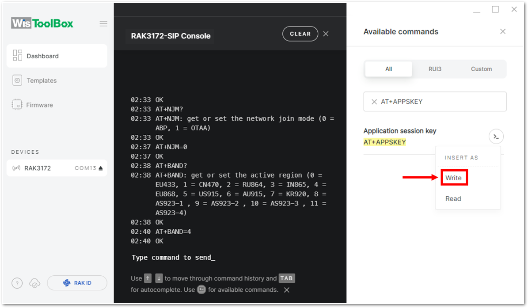Screen dimensions: 528x308
Task: Close the Available commands panel
Action: [503, 31]
